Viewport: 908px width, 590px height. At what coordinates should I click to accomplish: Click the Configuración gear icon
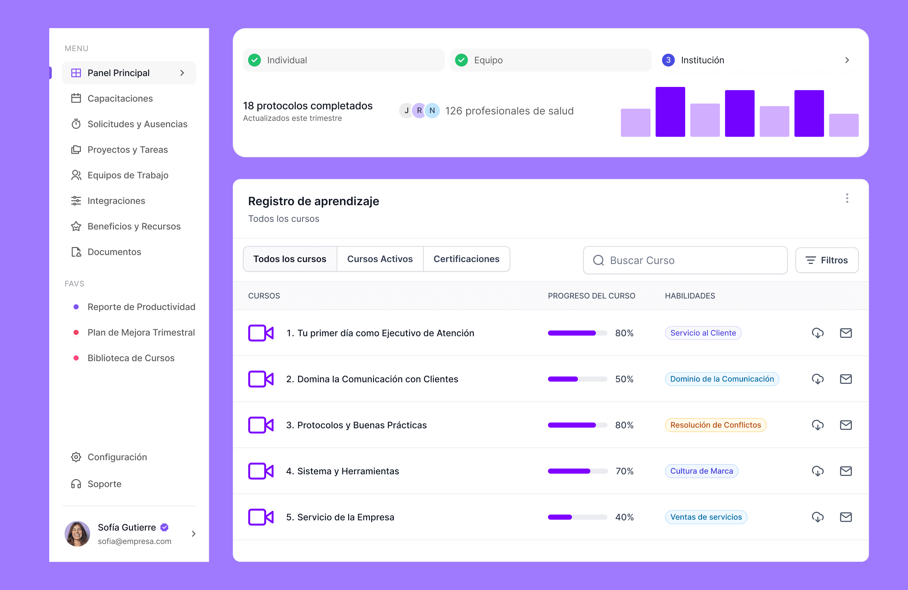76,457
